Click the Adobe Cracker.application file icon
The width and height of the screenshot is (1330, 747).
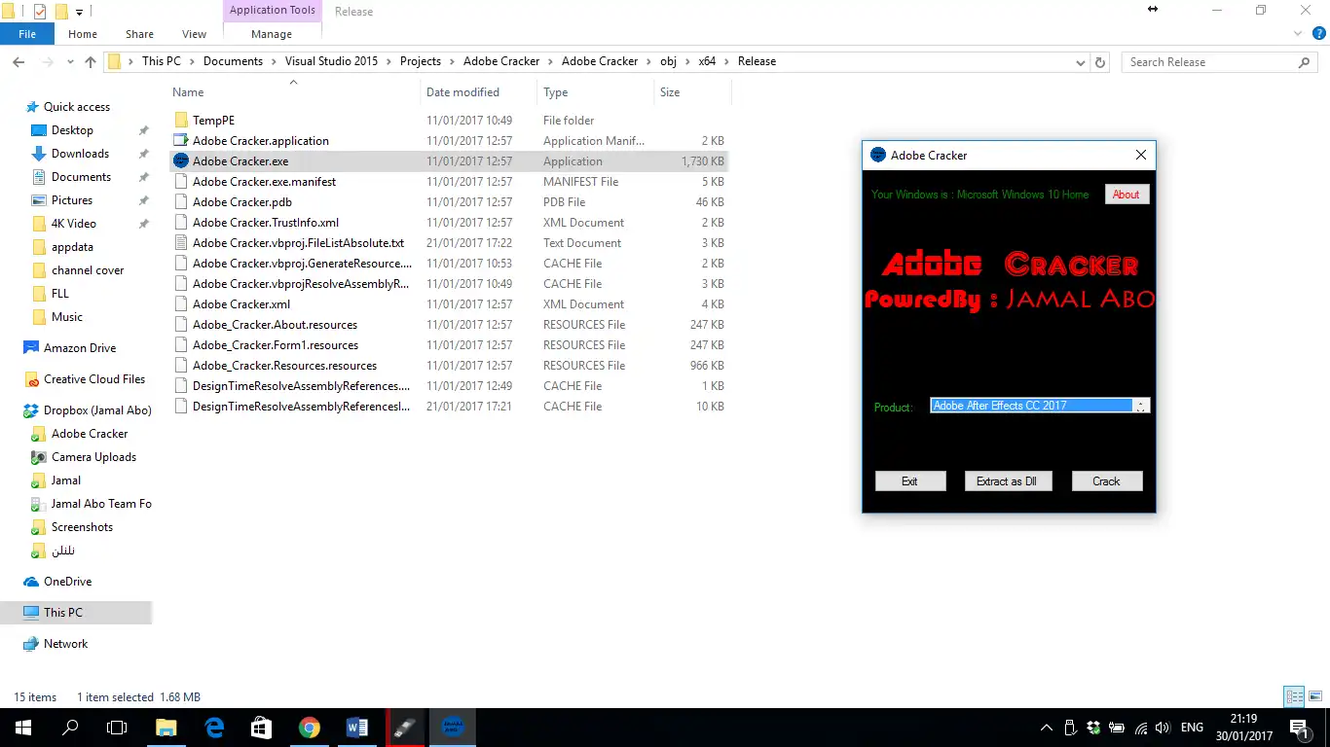(x=181, y=141)
